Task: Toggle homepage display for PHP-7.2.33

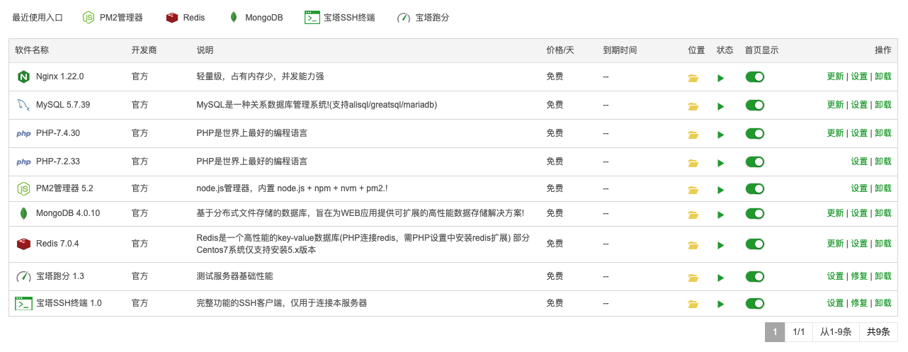Action: (755, 161)
